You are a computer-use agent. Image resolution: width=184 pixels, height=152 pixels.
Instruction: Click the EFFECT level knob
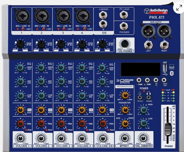125,138
